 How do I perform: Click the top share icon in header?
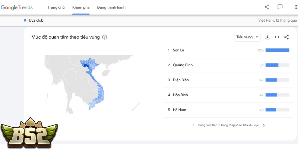pyautogui.click(x=267, y=7)
